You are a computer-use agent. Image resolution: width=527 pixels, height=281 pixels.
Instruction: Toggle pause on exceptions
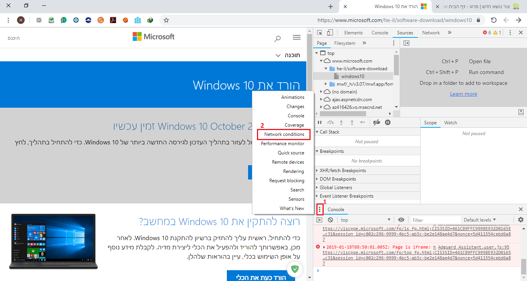(x=388, y=122)
